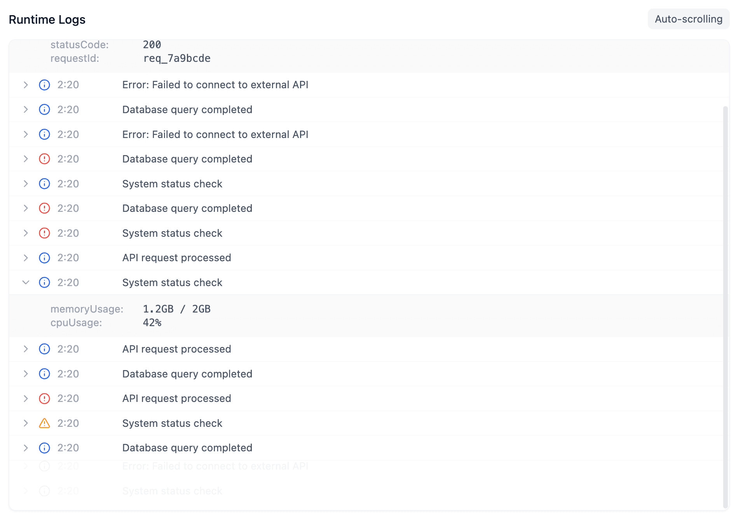Select the first System status check log message
Viewport: 743px width, 524px height.
coord(172,184)
